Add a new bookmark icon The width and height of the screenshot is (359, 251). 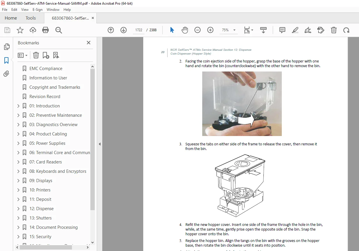(x=46, y=55)
